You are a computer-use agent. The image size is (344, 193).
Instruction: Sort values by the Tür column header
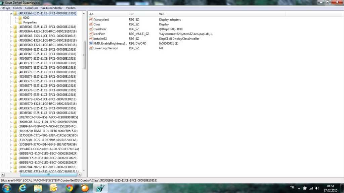coord(131,14)
